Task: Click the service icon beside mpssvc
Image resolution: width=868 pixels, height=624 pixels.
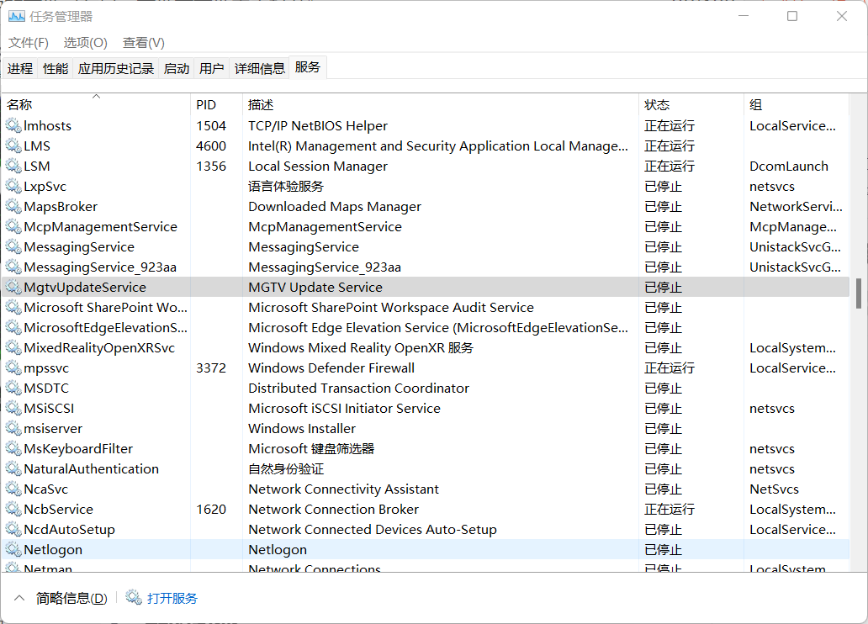Action: point(13,368)
